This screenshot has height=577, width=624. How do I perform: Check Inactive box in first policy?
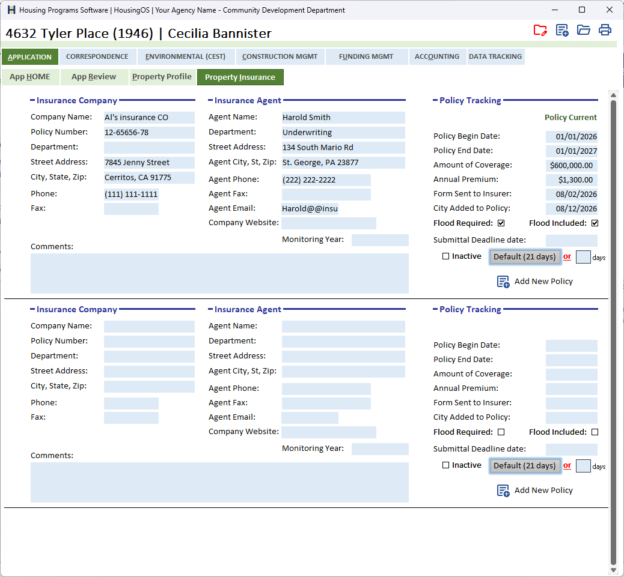(x=445, y=256)
